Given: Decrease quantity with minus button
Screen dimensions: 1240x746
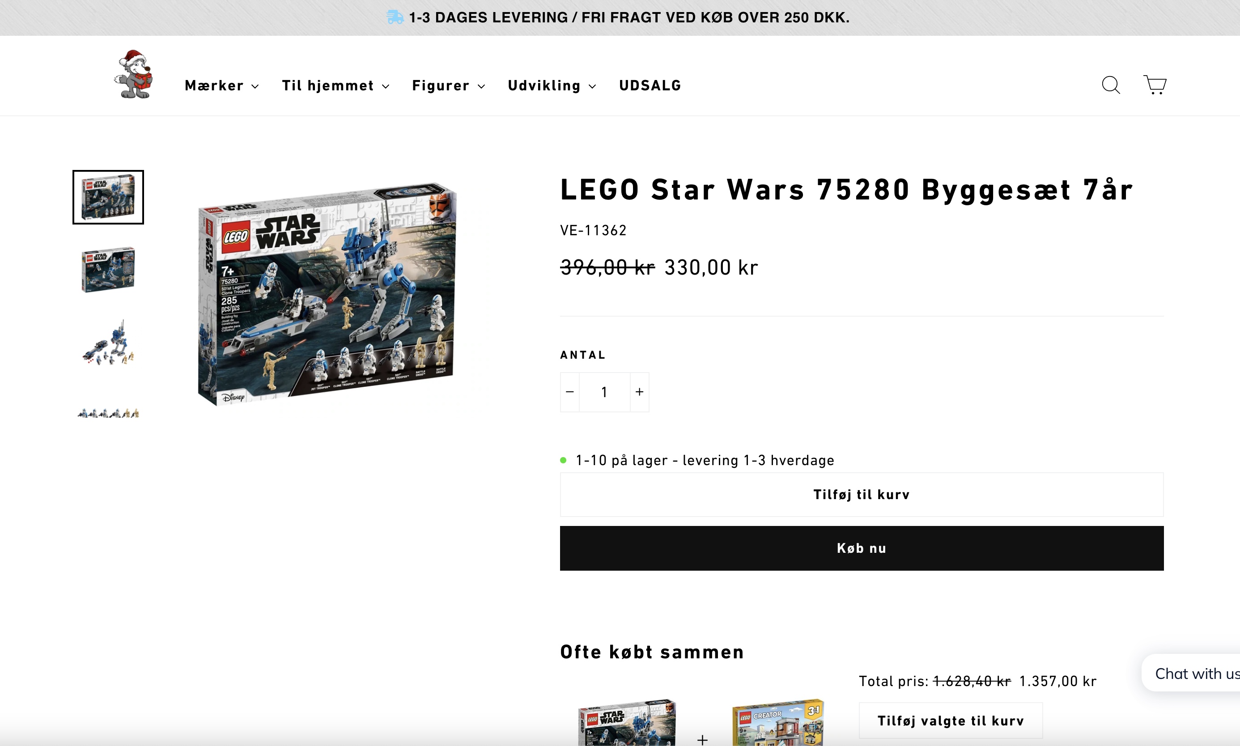Looking at the screenshot, I should coord(569,392).
